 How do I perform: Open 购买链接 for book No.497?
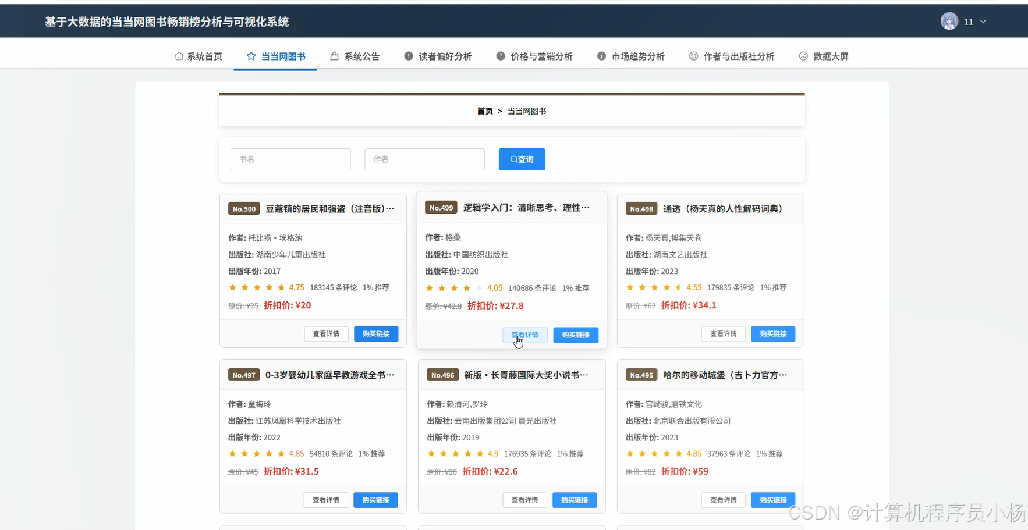375,500
